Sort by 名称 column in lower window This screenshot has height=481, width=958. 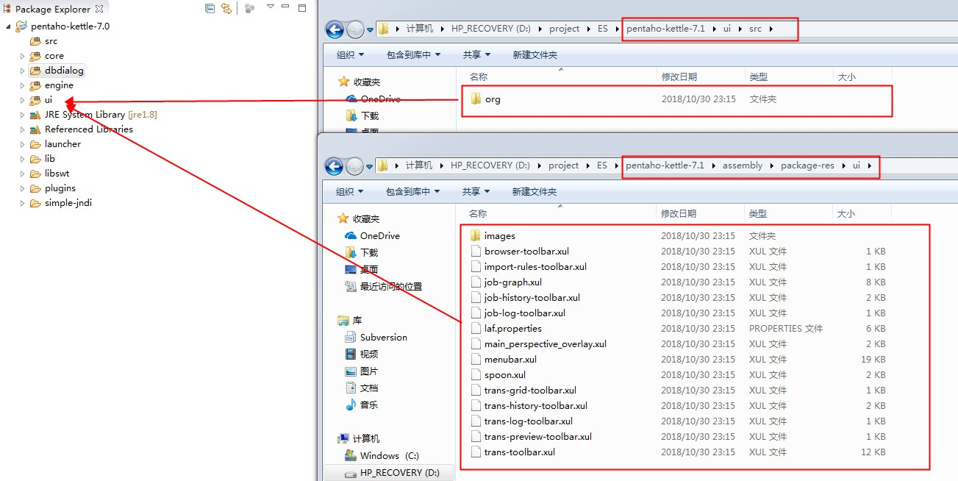478,214
